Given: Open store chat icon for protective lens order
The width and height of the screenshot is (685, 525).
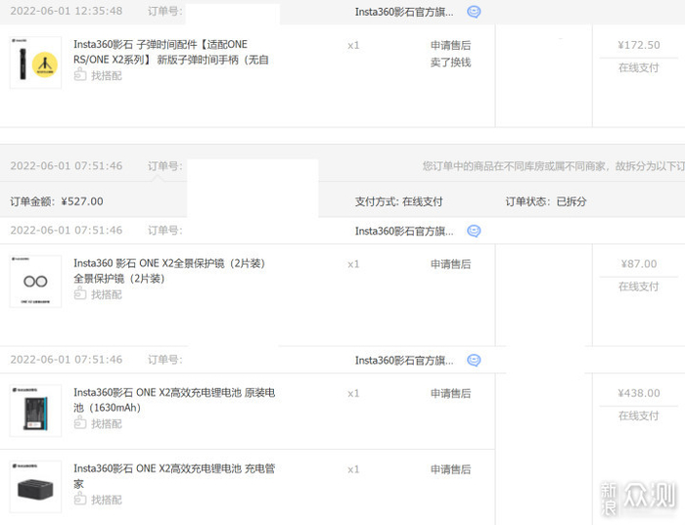Looking at the screenshot, I should pos(474,231).
